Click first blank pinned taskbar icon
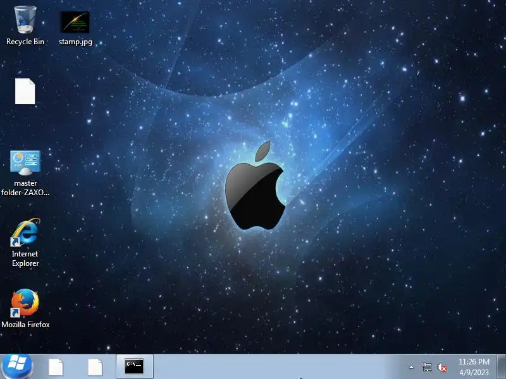 56,367
